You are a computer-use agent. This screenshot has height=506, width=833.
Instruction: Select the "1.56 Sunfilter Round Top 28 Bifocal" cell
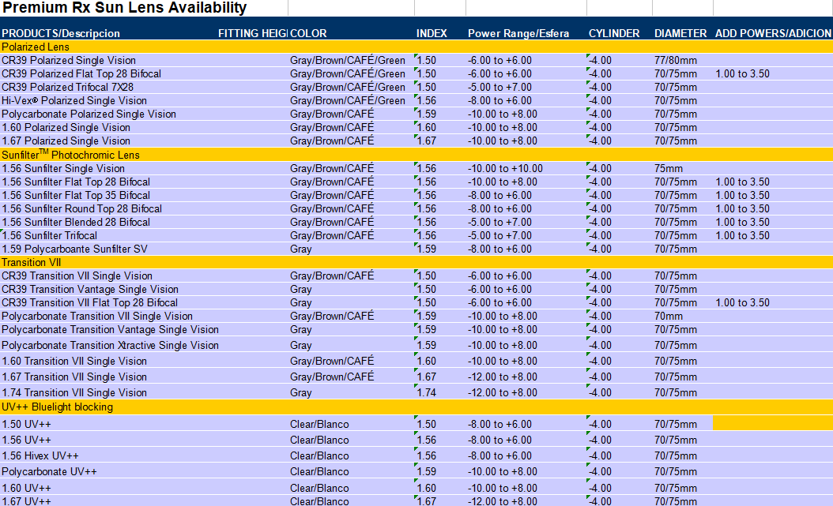click(81, 208)
